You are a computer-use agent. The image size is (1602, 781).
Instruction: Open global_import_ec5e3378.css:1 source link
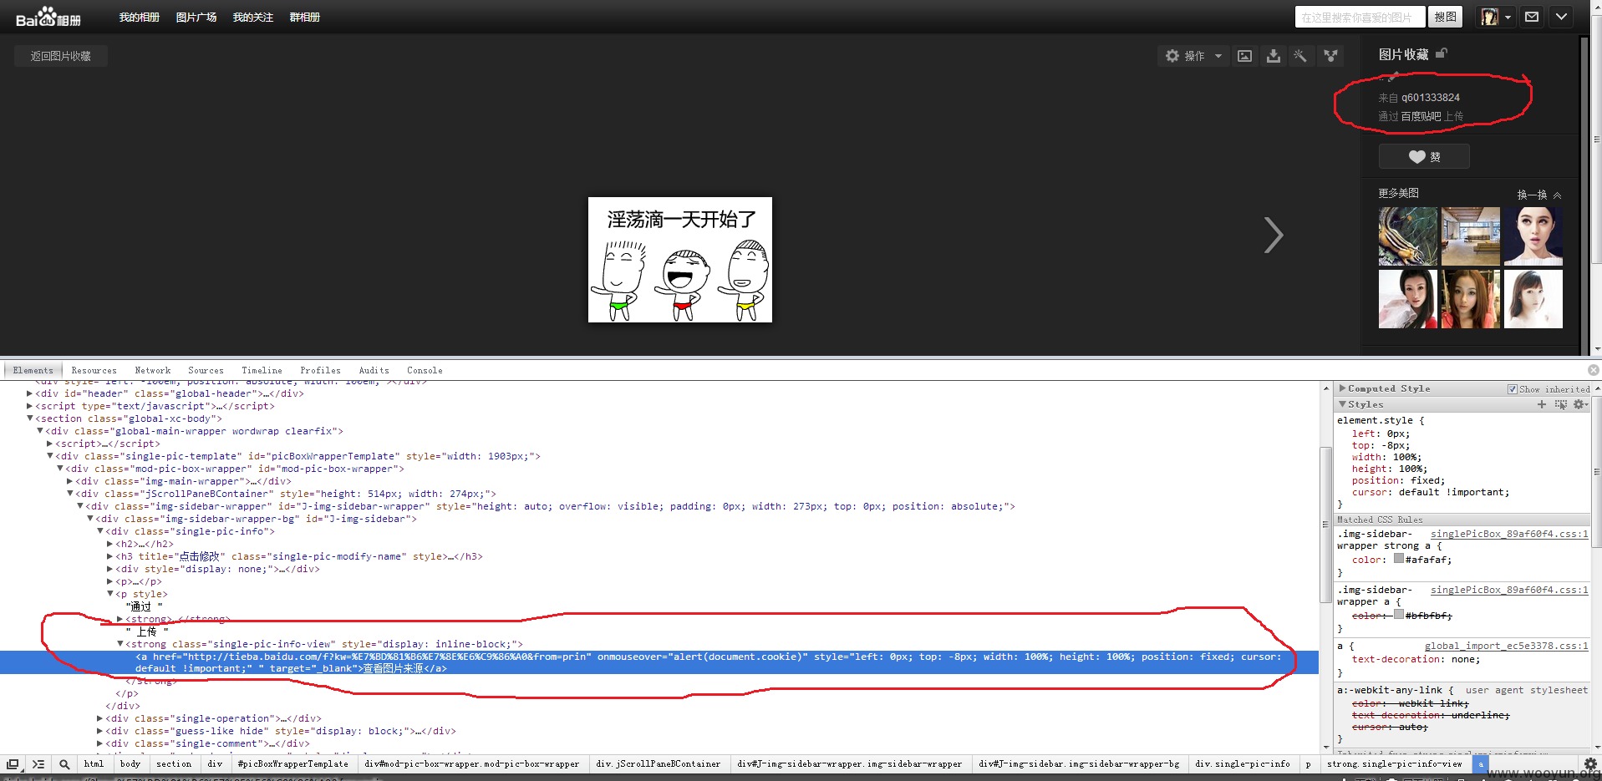[x=1506, y=646]
